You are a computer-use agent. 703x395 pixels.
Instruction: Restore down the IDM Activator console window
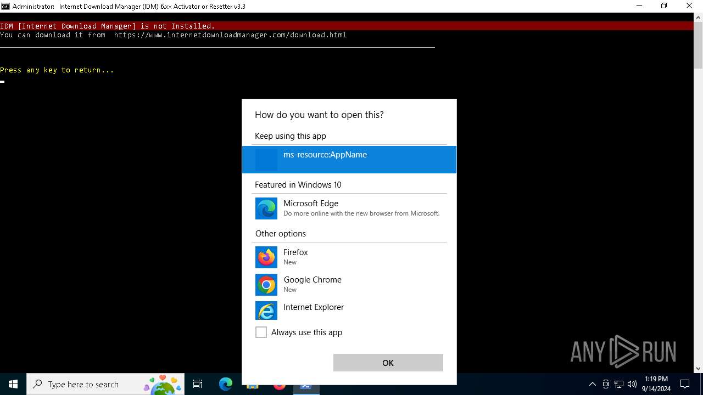tap(664, 6)
